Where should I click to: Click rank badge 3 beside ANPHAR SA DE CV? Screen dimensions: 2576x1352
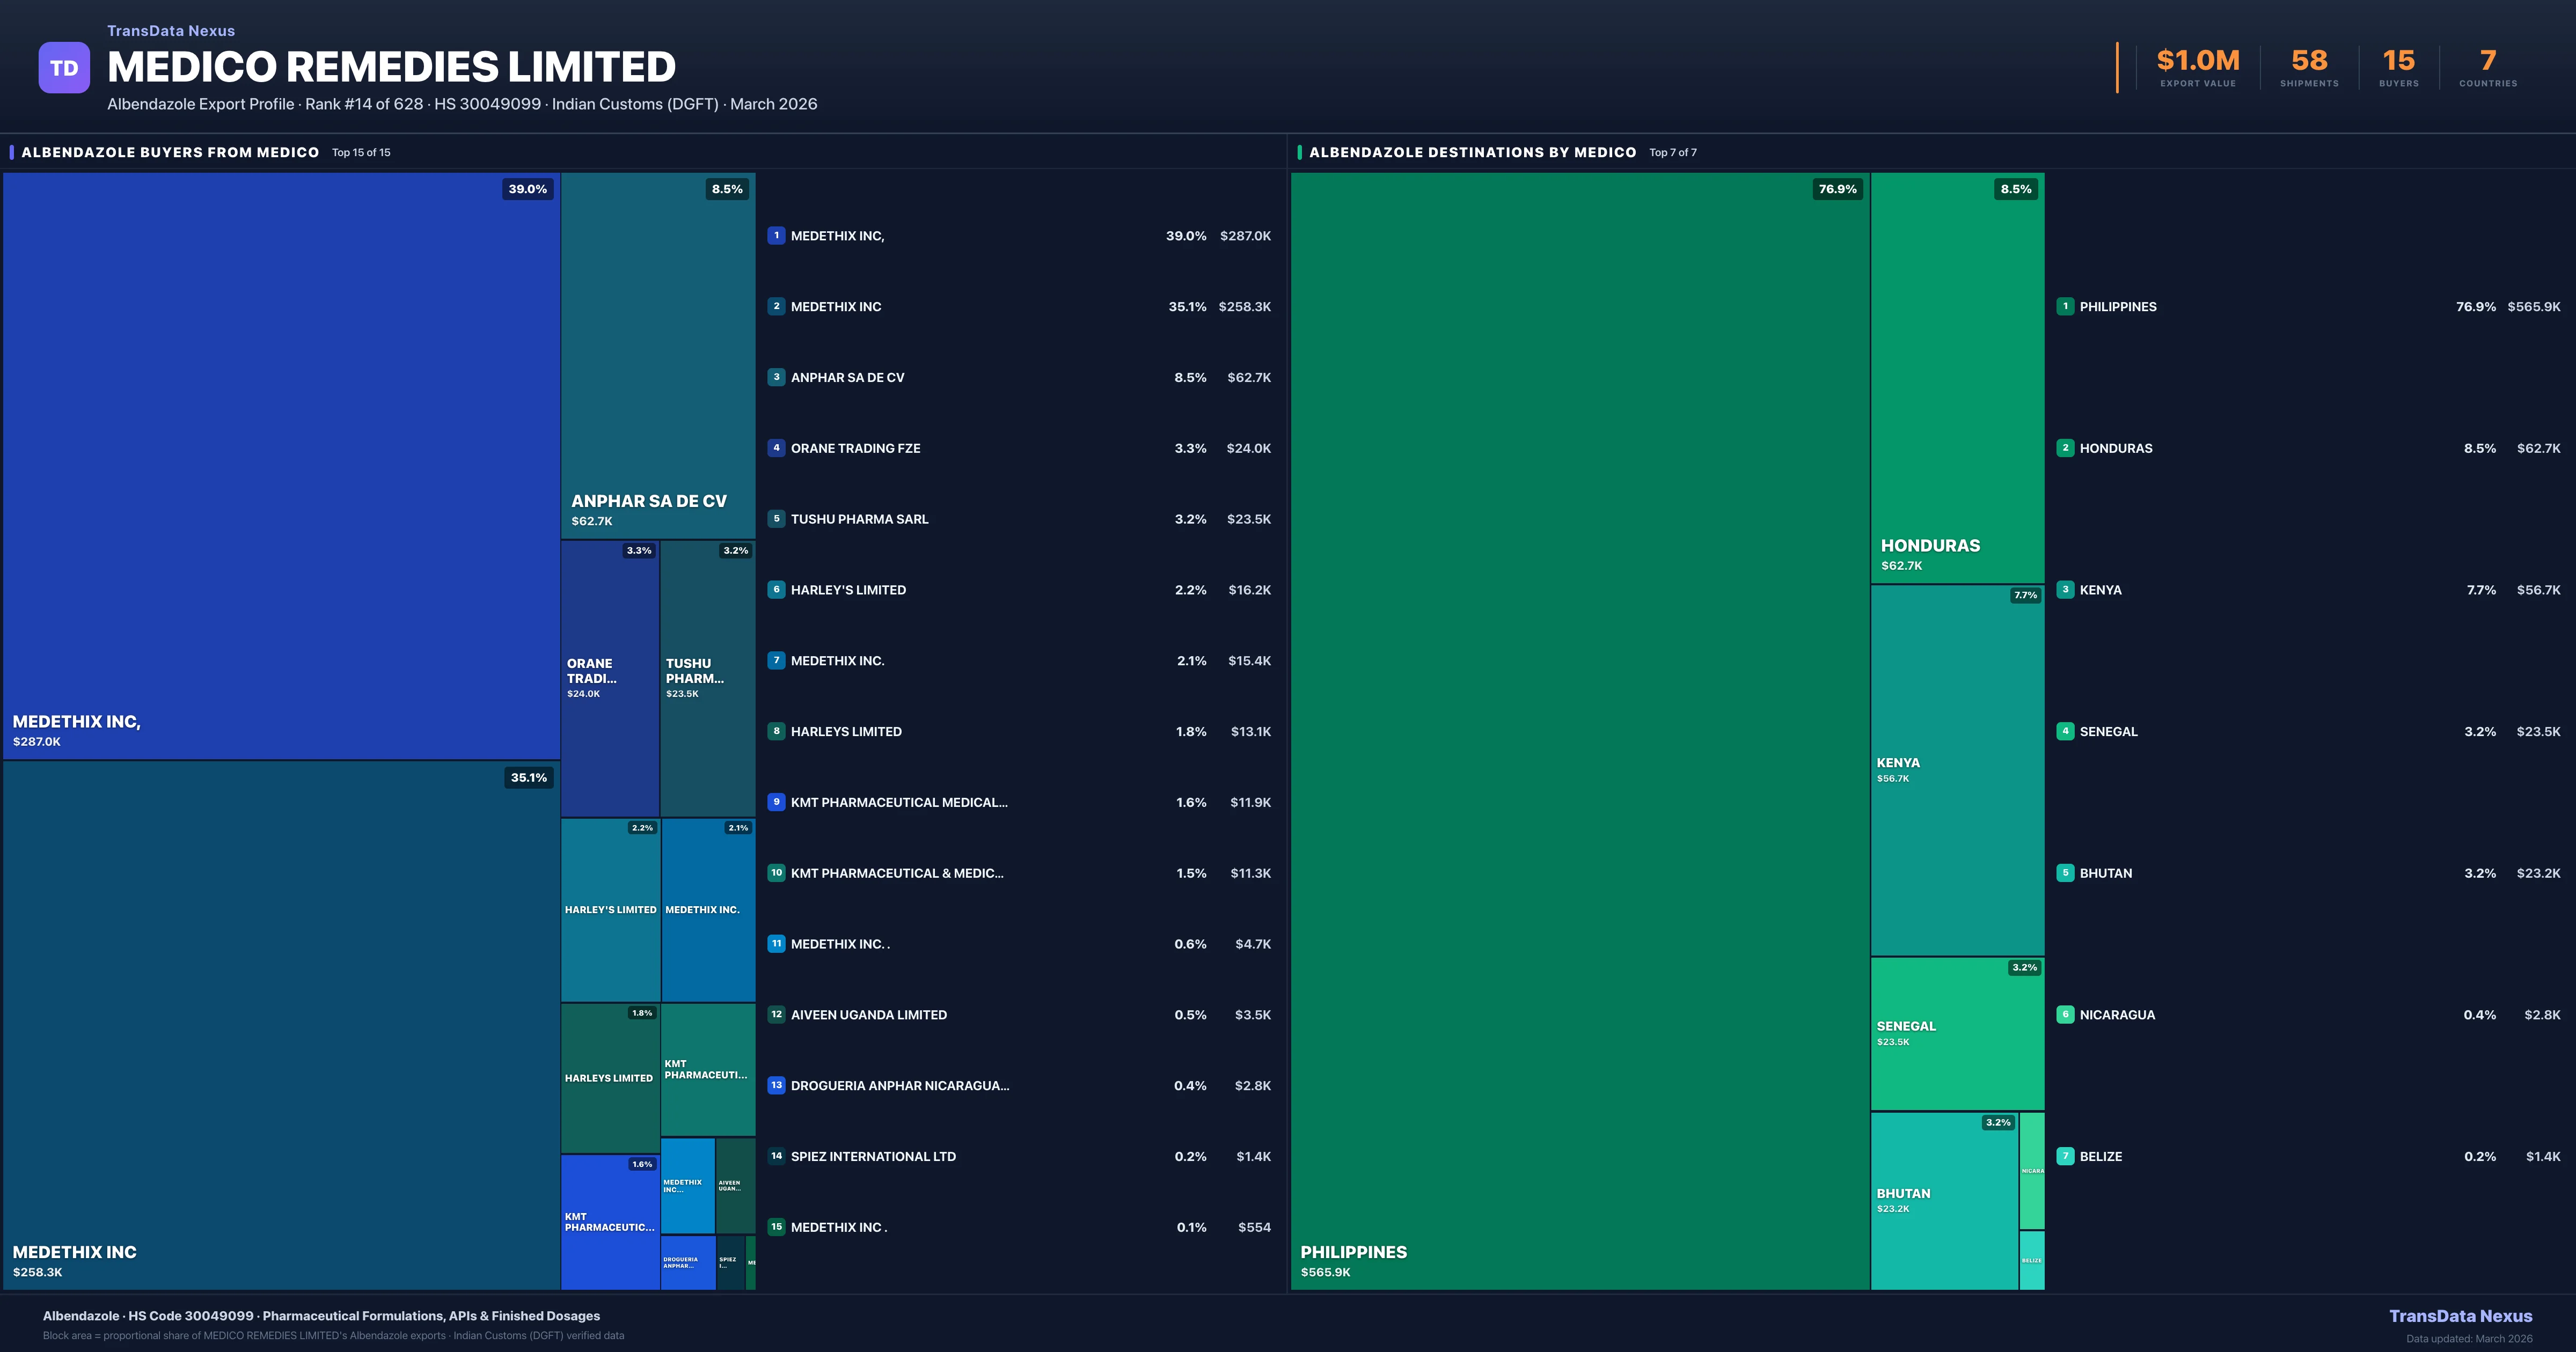776,377
